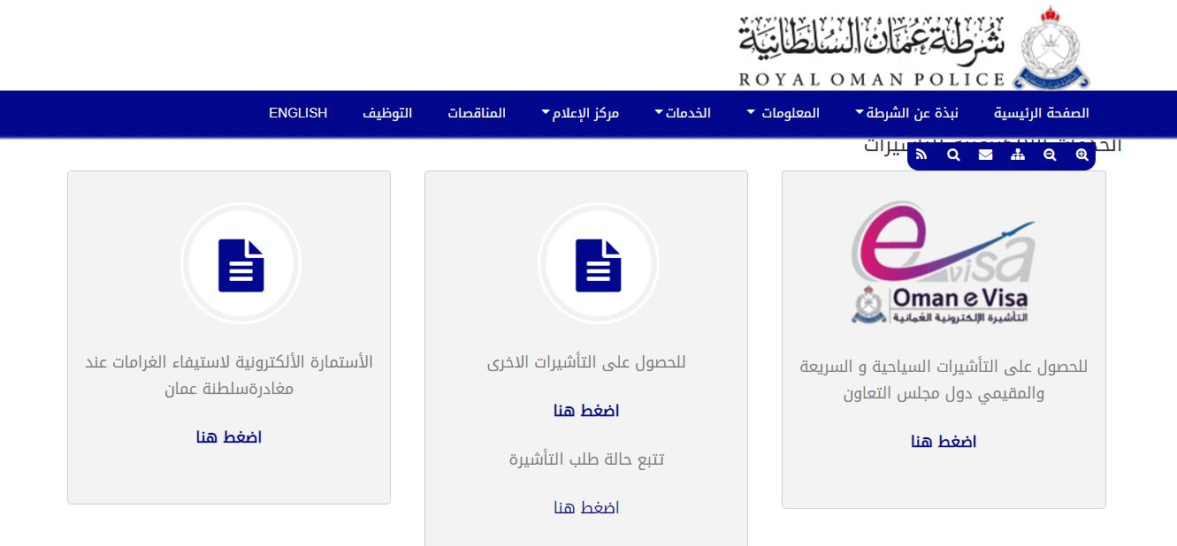Click the document icon on the other visas card
The image size is (1177, 546).
[599, 263]
